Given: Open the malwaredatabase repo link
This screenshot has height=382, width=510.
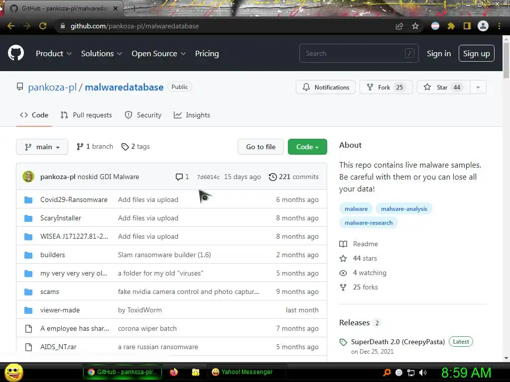Looking at the screenshot, I should 124,88.
